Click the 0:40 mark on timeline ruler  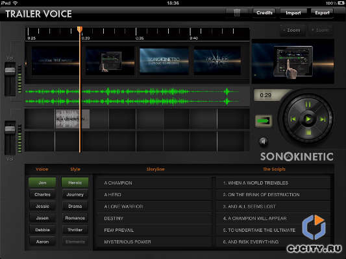(194, 38)
